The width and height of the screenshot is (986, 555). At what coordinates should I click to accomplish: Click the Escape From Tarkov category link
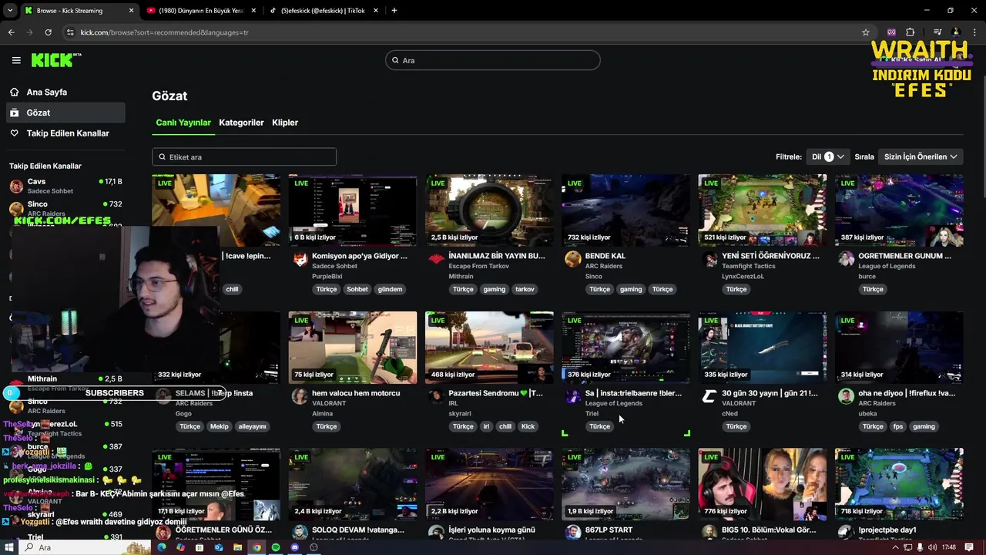click(479, 266)
